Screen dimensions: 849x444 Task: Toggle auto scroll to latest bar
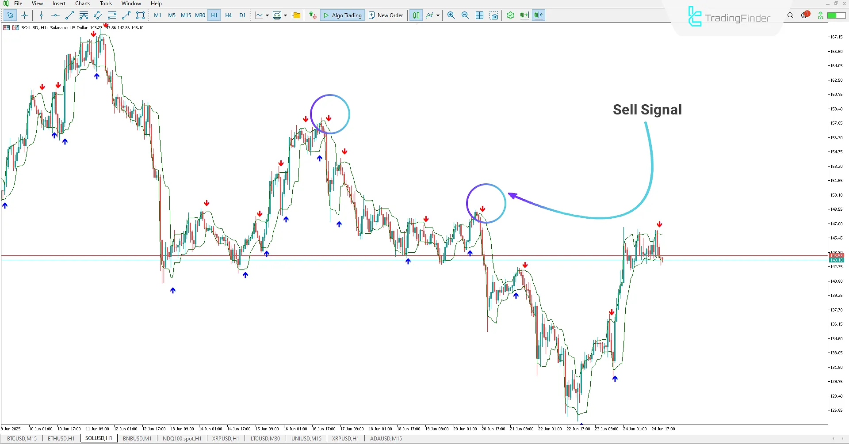[x=524, y=15]
